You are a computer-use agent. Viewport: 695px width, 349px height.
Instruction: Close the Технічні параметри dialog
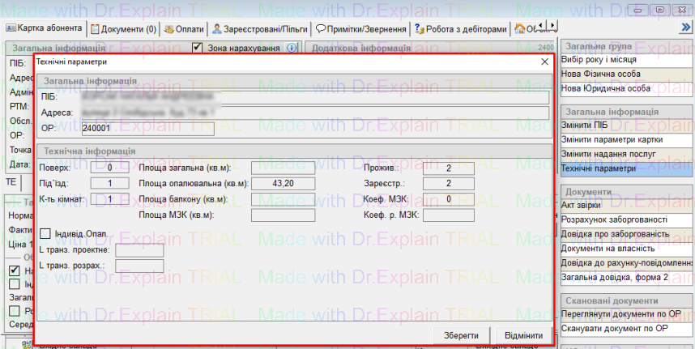tap(544, 62)
